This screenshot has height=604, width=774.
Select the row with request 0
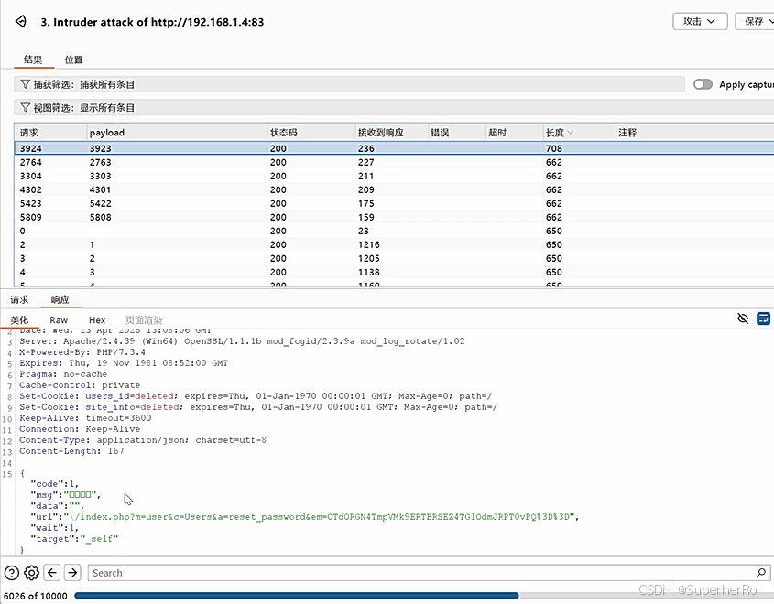click(394, 231)
